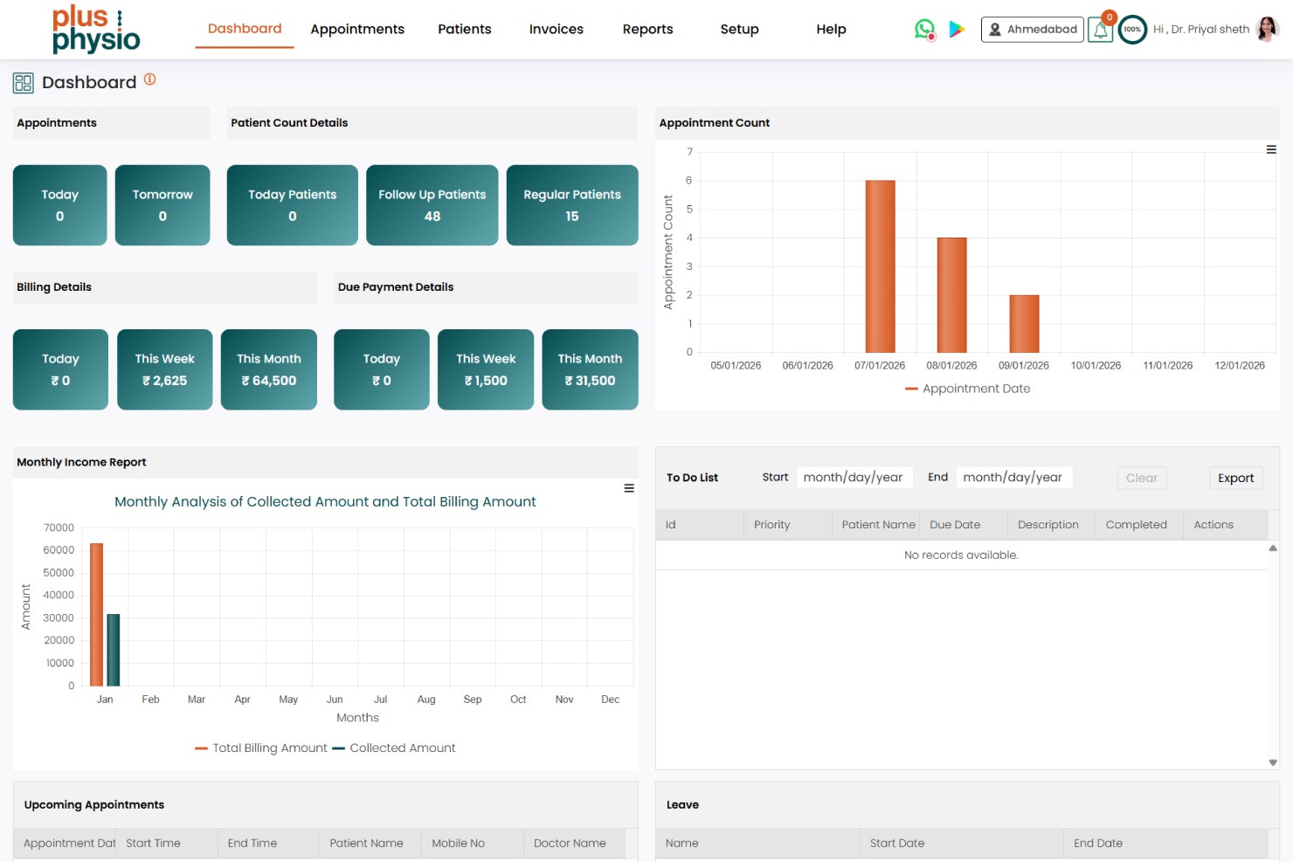Click the Start date field in To Do List

point(854,477)
